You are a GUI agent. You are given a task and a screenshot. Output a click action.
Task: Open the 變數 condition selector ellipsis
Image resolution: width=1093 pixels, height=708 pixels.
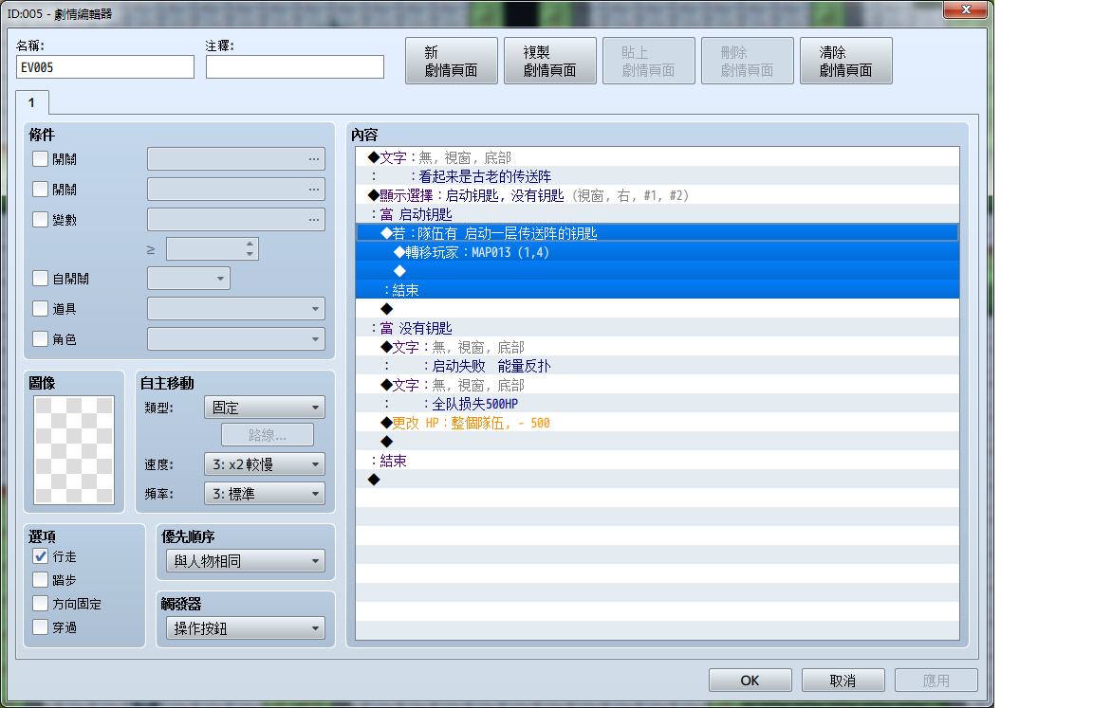tap(314, 220)
